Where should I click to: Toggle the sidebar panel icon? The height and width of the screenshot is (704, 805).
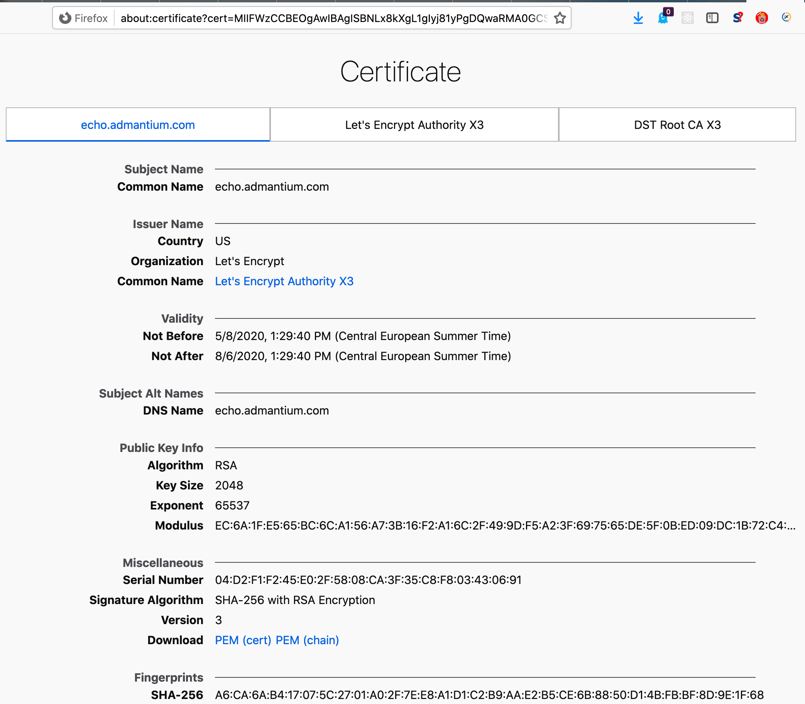coord(712,18)
